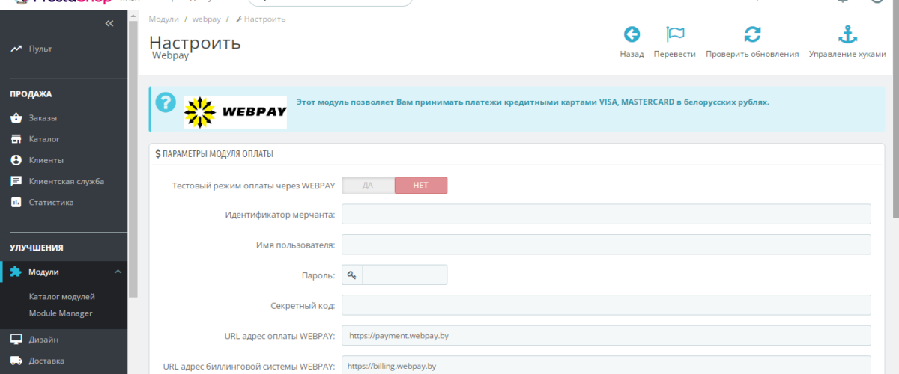Select Каталог модулей submenu entry
The image size is (899, 374).
coord(62,297)
